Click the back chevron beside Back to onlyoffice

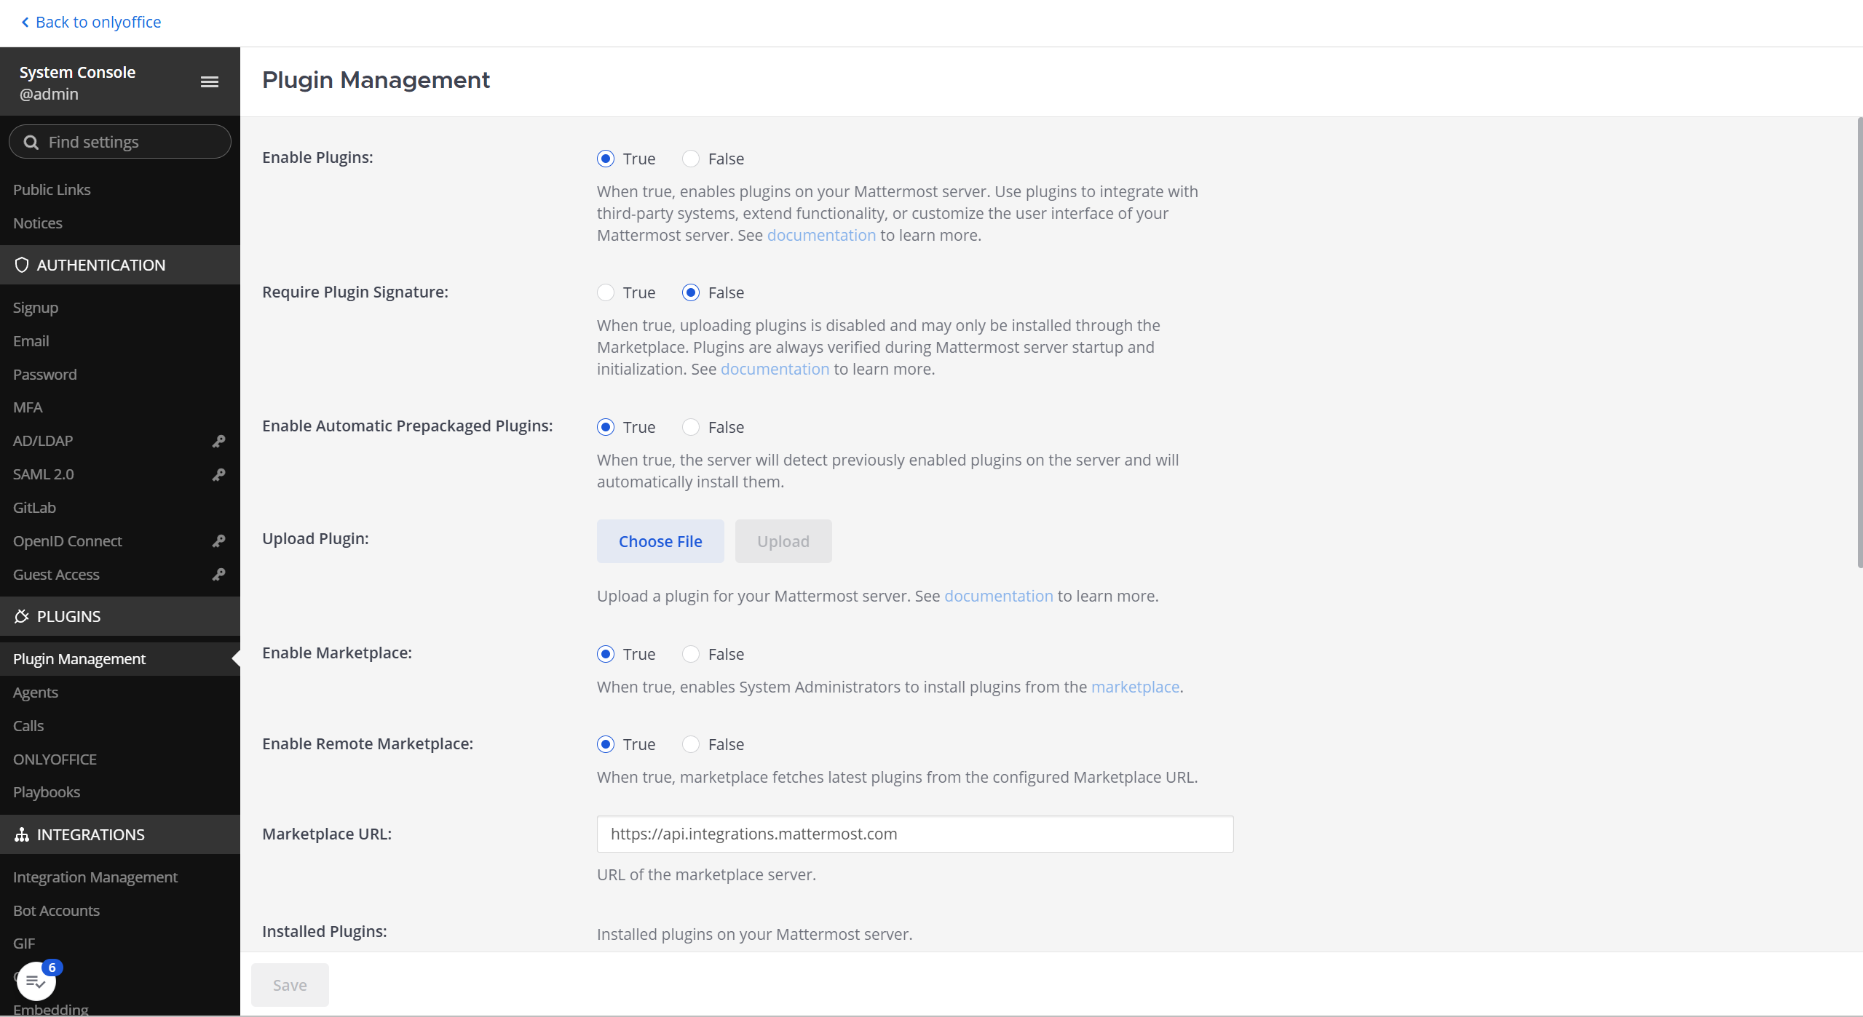click(25, 22)
